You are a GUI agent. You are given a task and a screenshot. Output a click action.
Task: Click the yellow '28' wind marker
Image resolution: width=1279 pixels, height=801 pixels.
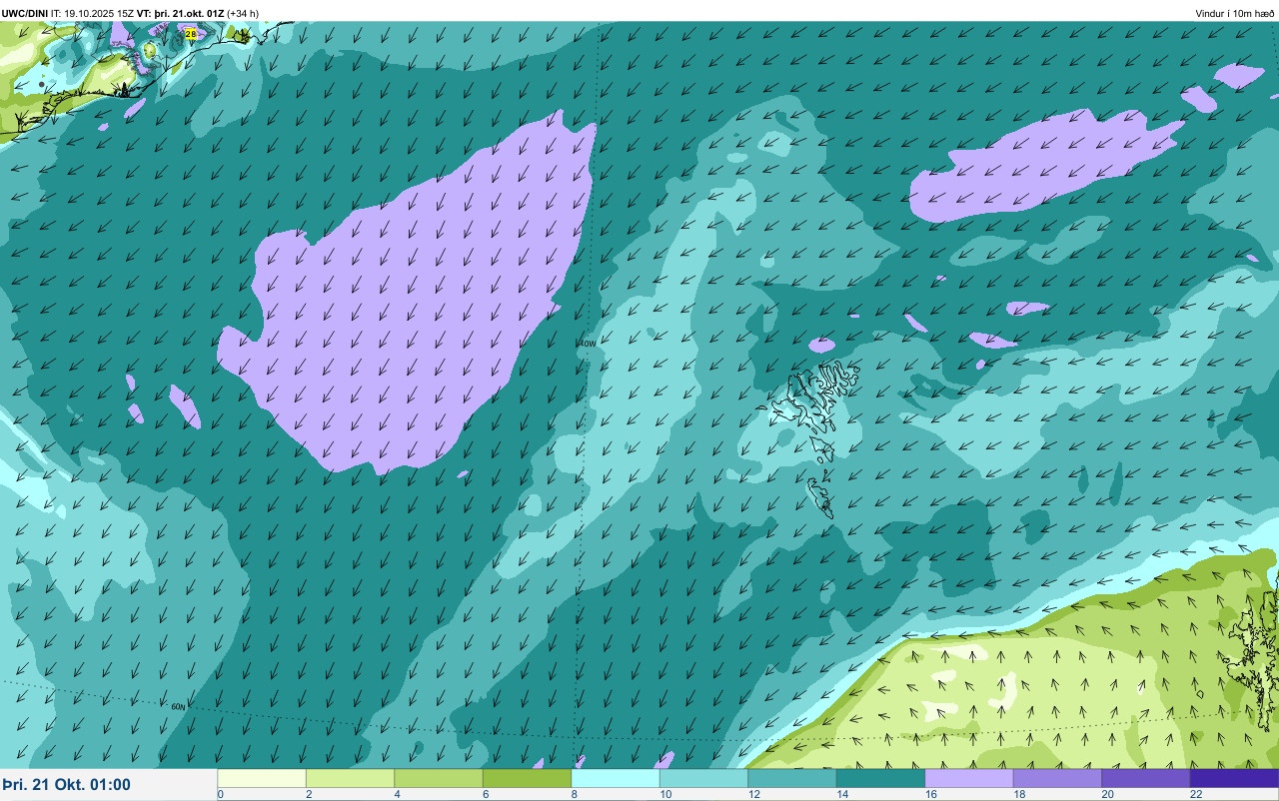pyautogui.click(x=191, y=33)
